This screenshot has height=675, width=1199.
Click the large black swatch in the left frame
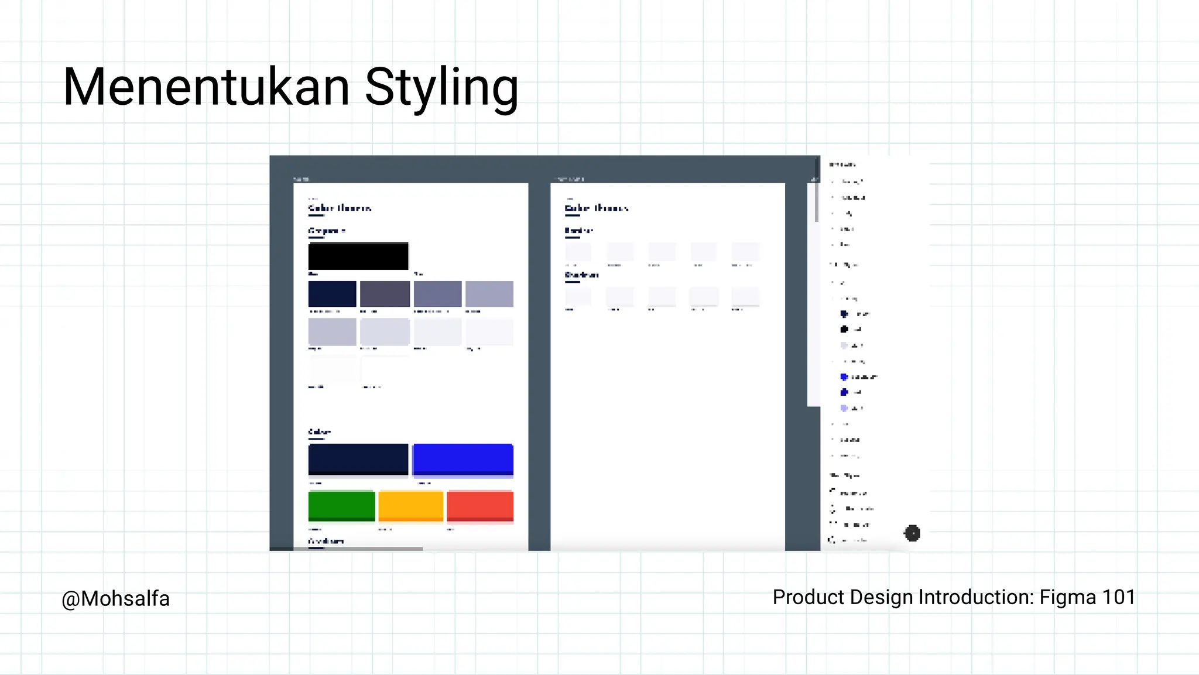[x=358, y=256]
